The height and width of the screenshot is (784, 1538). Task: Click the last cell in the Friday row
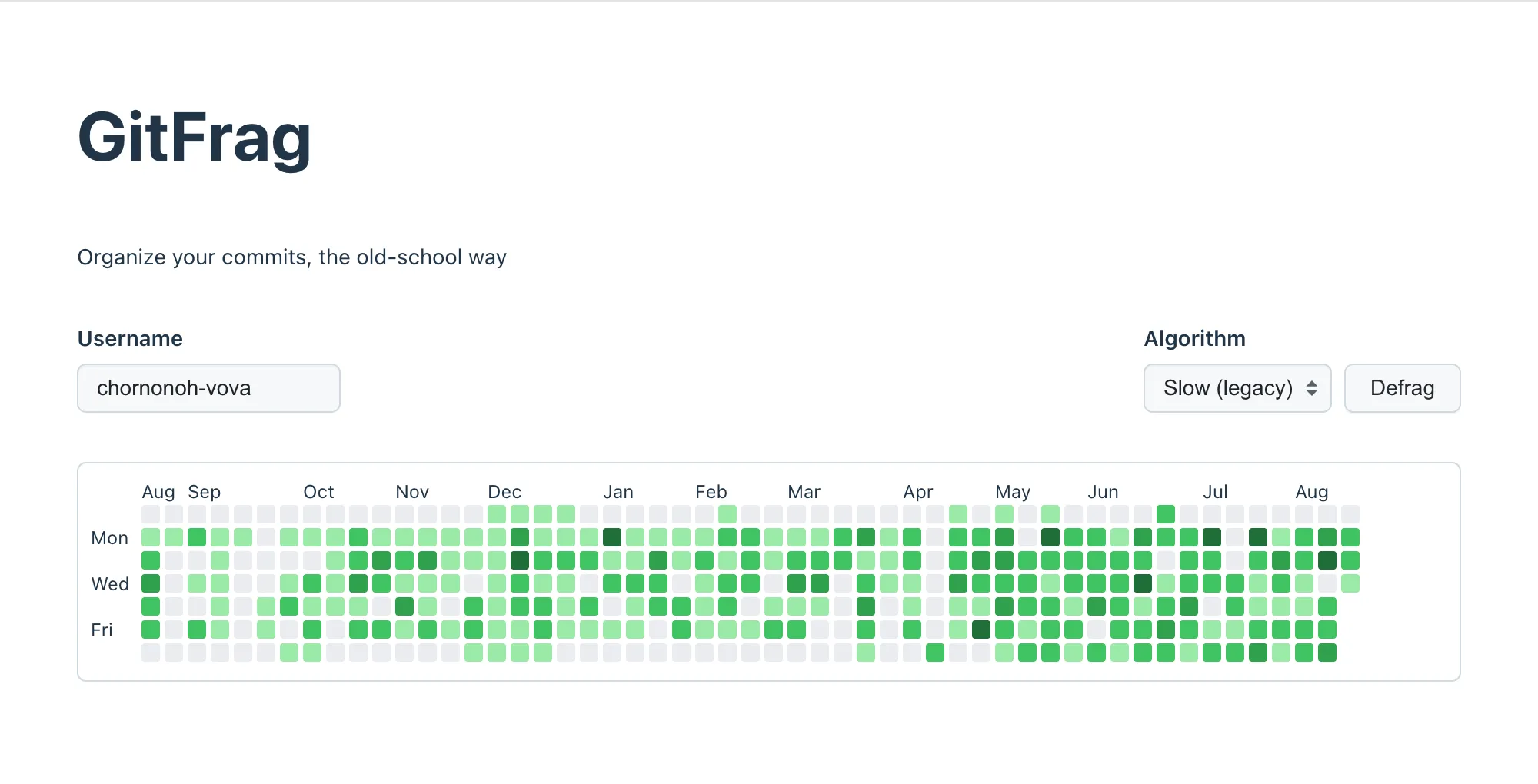pyautogui.click(x=1327, y=630)
